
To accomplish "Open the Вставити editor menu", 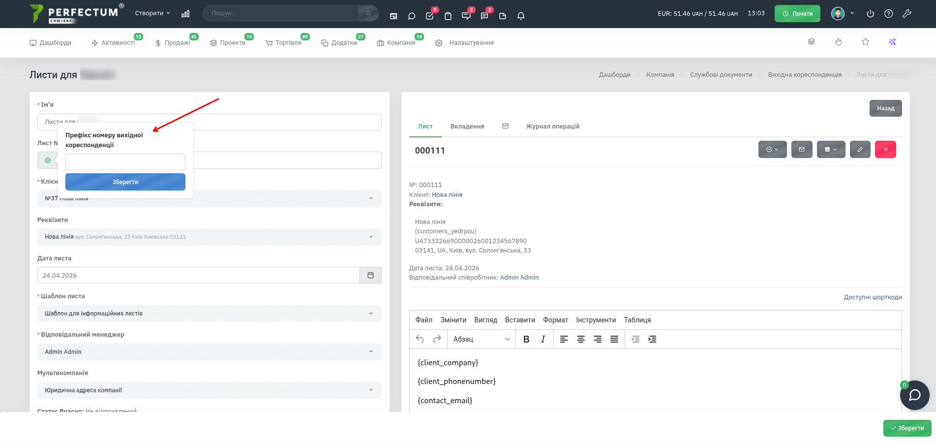I will tap(520, 320).
